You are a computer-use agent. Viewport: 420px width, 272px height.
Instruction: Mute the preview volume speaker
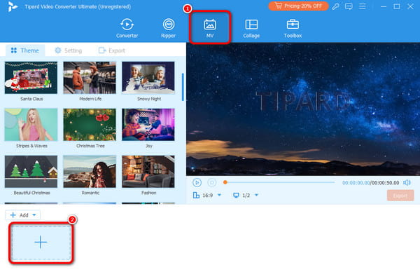407,183
